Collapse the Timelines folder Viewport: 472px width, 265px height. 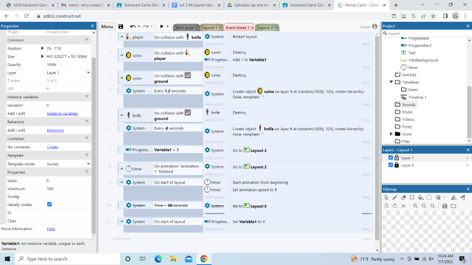pos(391,82)
